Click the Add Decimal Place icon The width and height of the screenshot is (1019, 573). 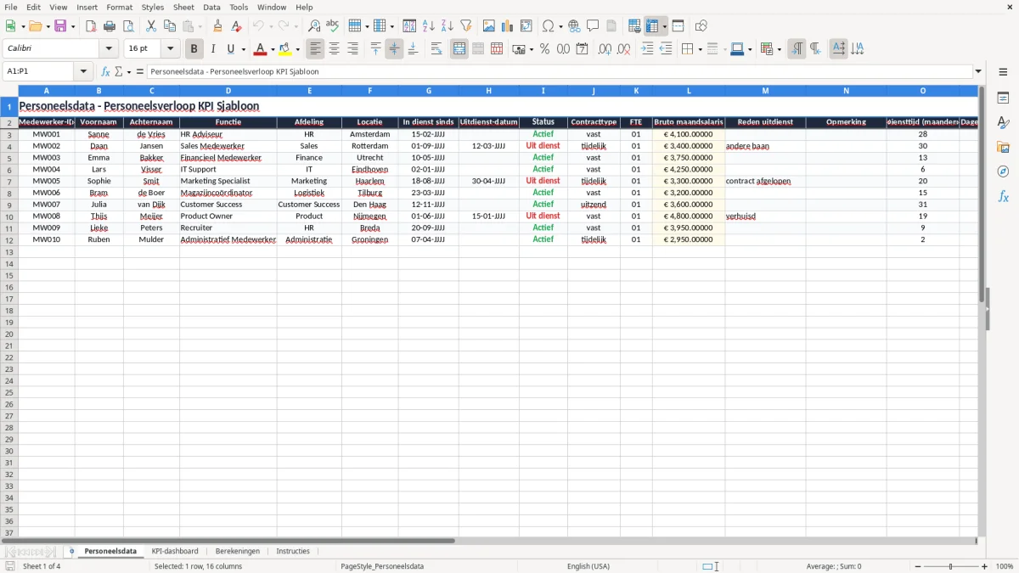tap(605, 49)
